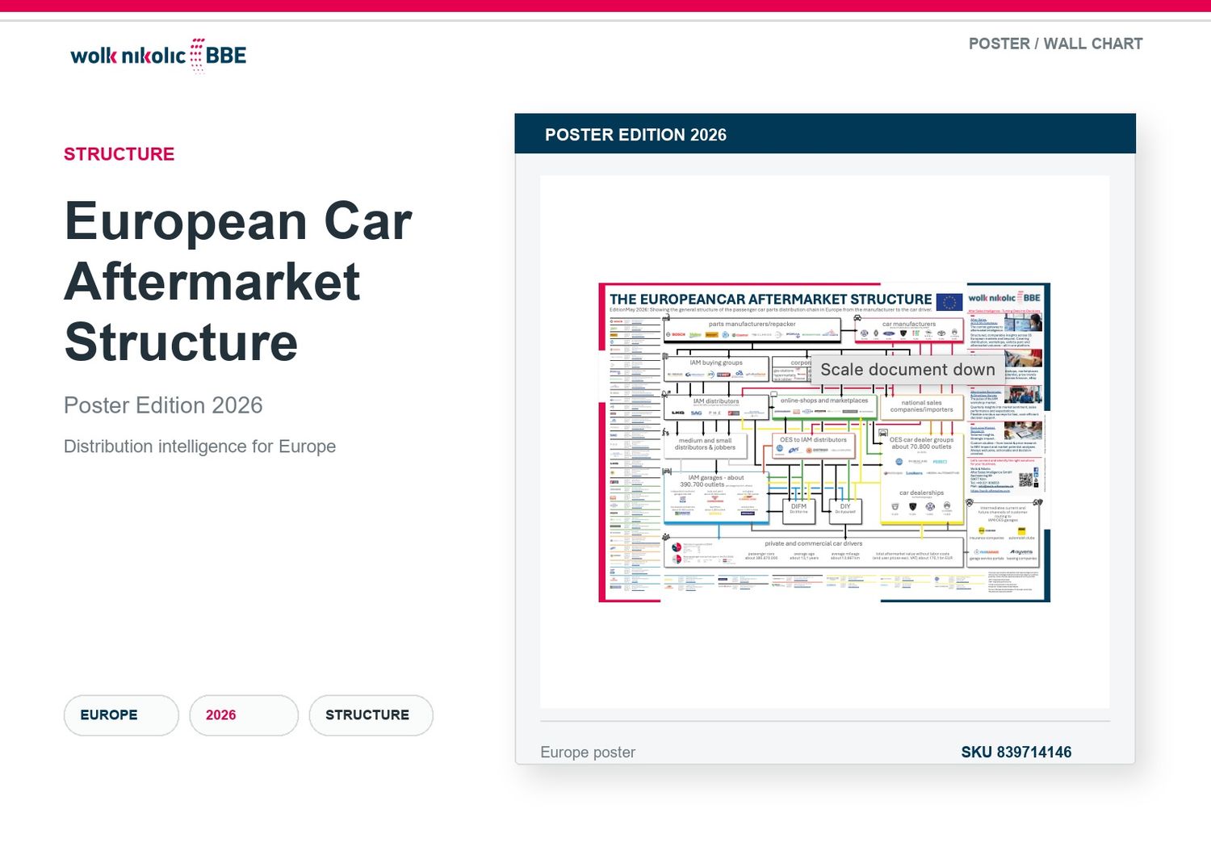Open the aftermarket structure poster thumbnail
The height and width of the screenshot is (855, 1211).
click(x=824, y=442)
